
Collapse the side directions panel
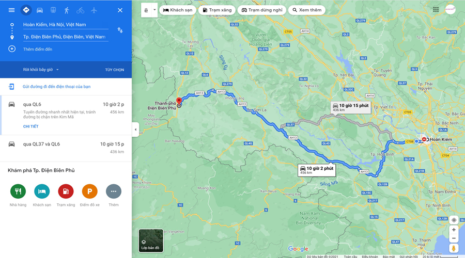pos(135,130)
